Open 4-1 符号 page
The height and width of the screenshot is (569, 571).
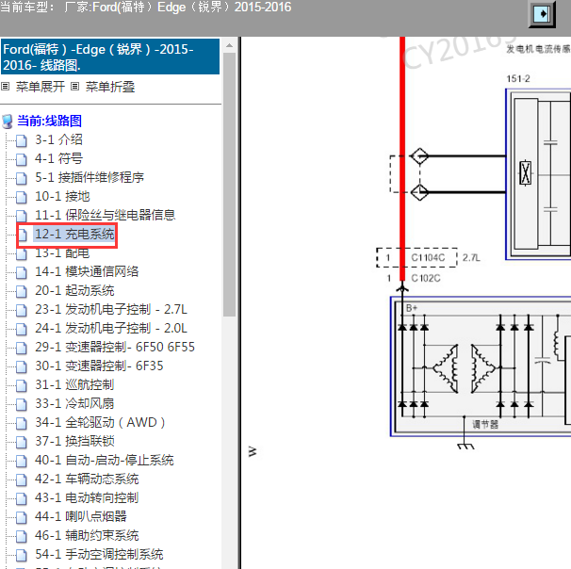point(58,158)
